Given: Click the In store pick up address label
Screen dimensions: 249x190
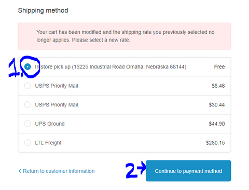Looking at the screenshot, I should coord(110,67).
